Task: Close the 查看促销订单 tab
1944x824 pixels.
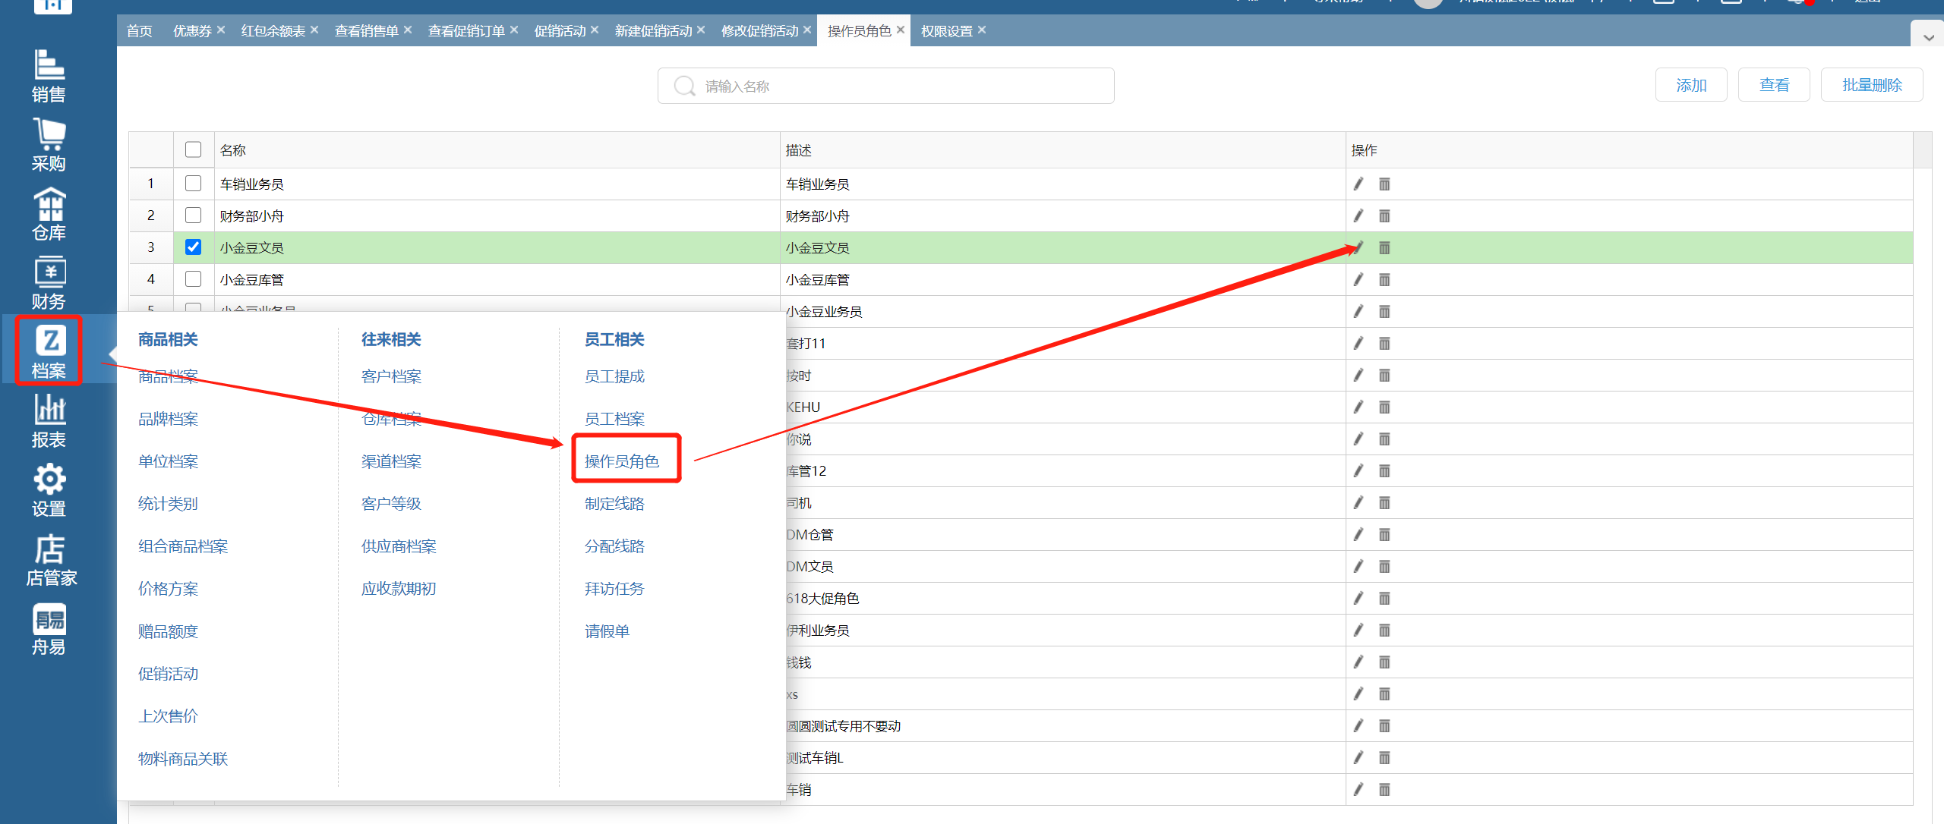Action: pos(514,30)
